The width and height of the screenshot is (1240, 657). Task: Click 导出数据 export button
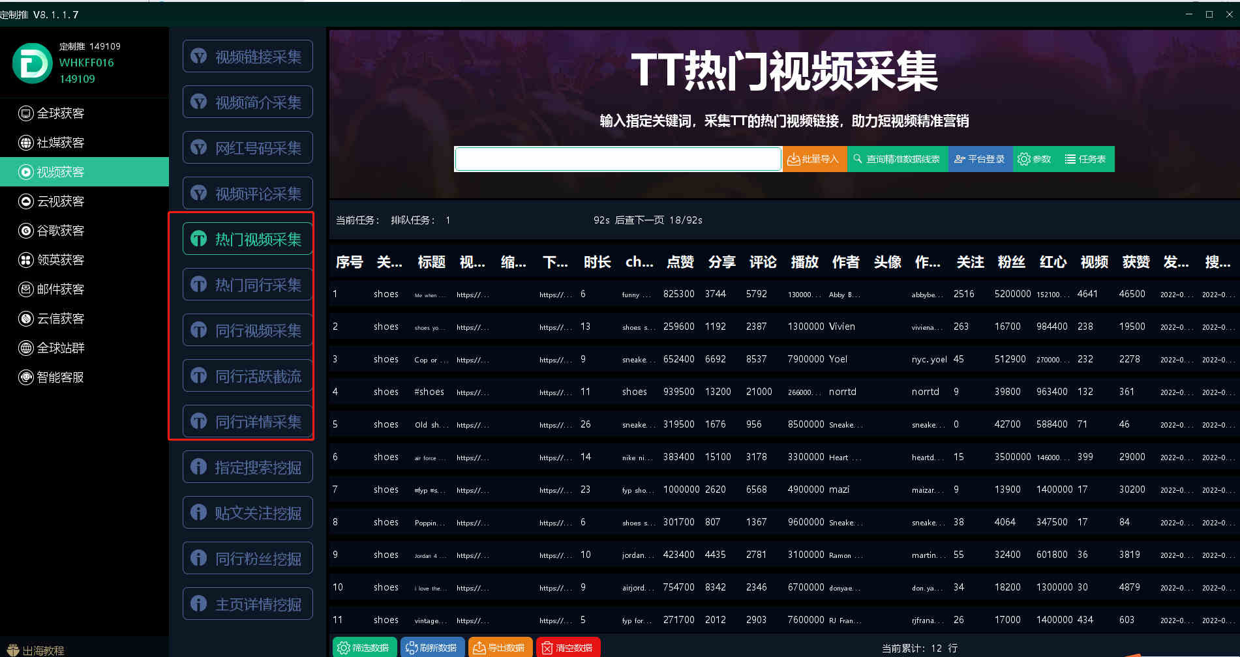point(500,647)
